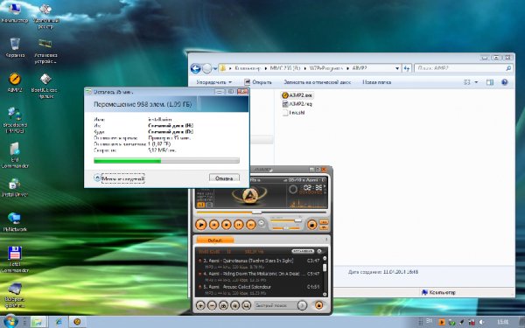Click the AIMP taskbar button

77,322
